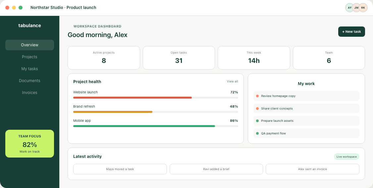
Task: Click the Brand refresh label
Action: [84, 107]
